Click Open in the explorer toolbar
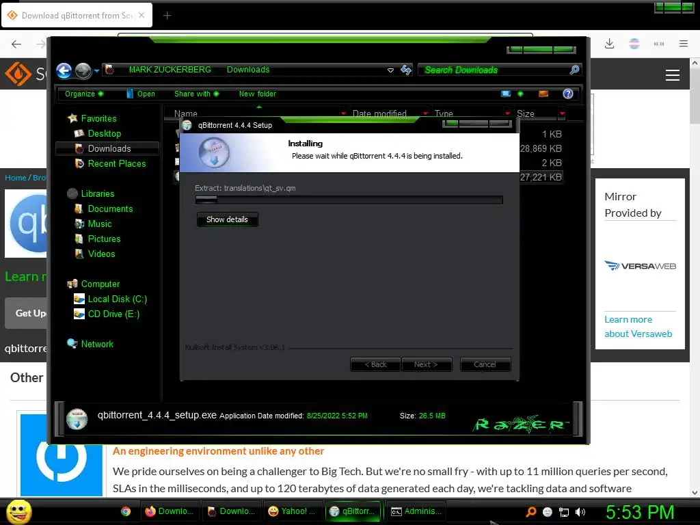Image resolution: width=700 pixels, height=525 pixels. [x=141, y=94]
